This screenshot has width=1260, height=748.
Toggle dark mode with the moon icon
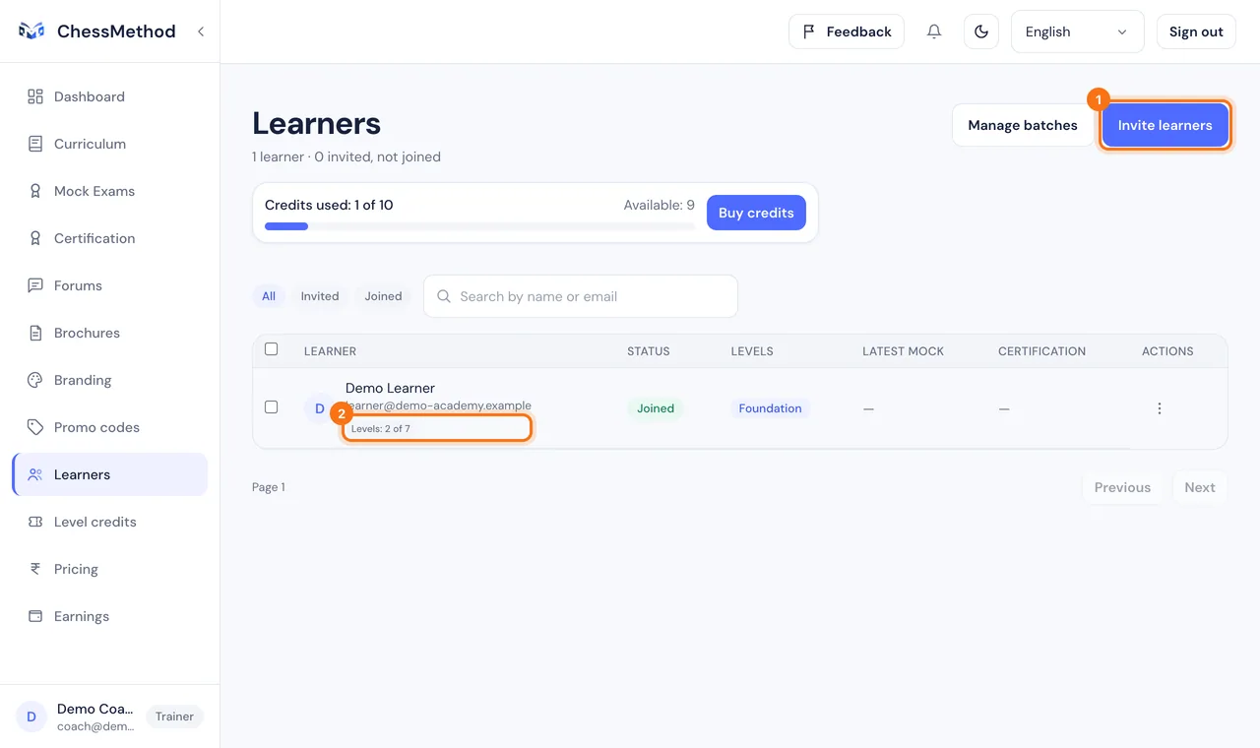point(981,31)
